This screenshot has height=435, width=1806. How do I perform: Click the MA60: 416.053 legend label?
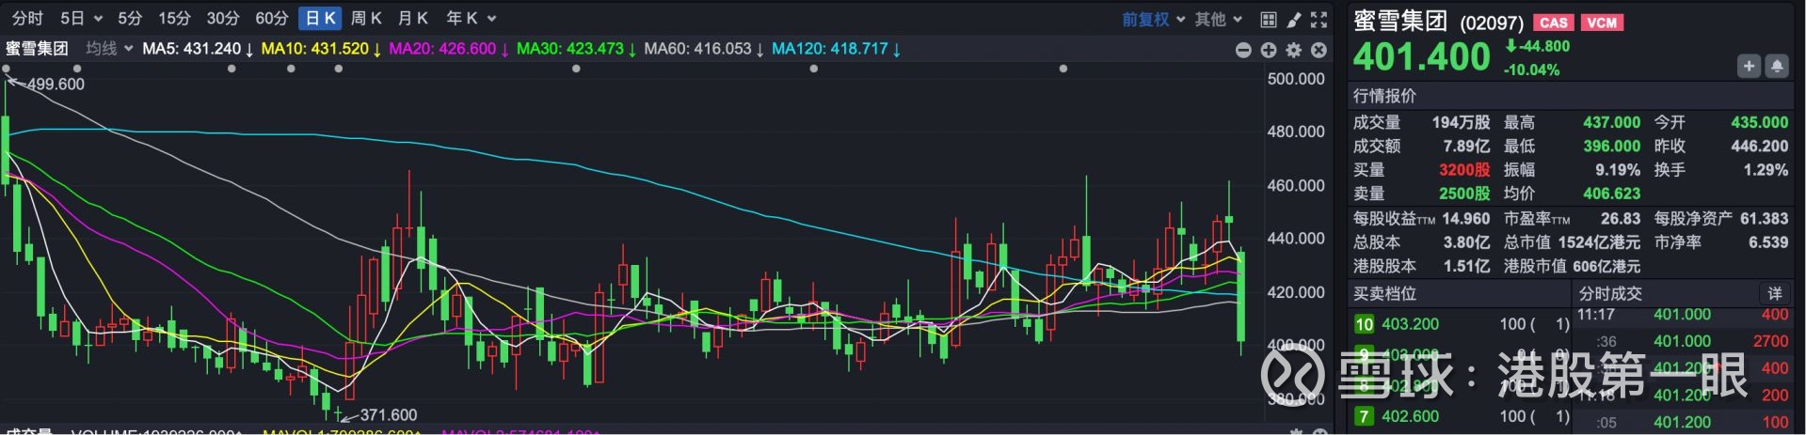704,49
